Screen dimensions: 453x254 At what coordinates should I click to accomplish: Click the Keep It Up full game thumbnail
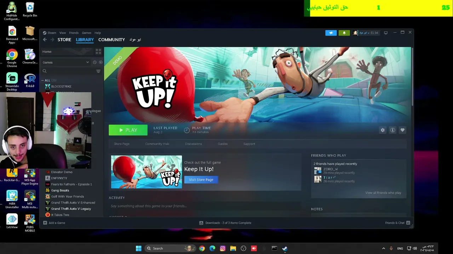[147, 172]
